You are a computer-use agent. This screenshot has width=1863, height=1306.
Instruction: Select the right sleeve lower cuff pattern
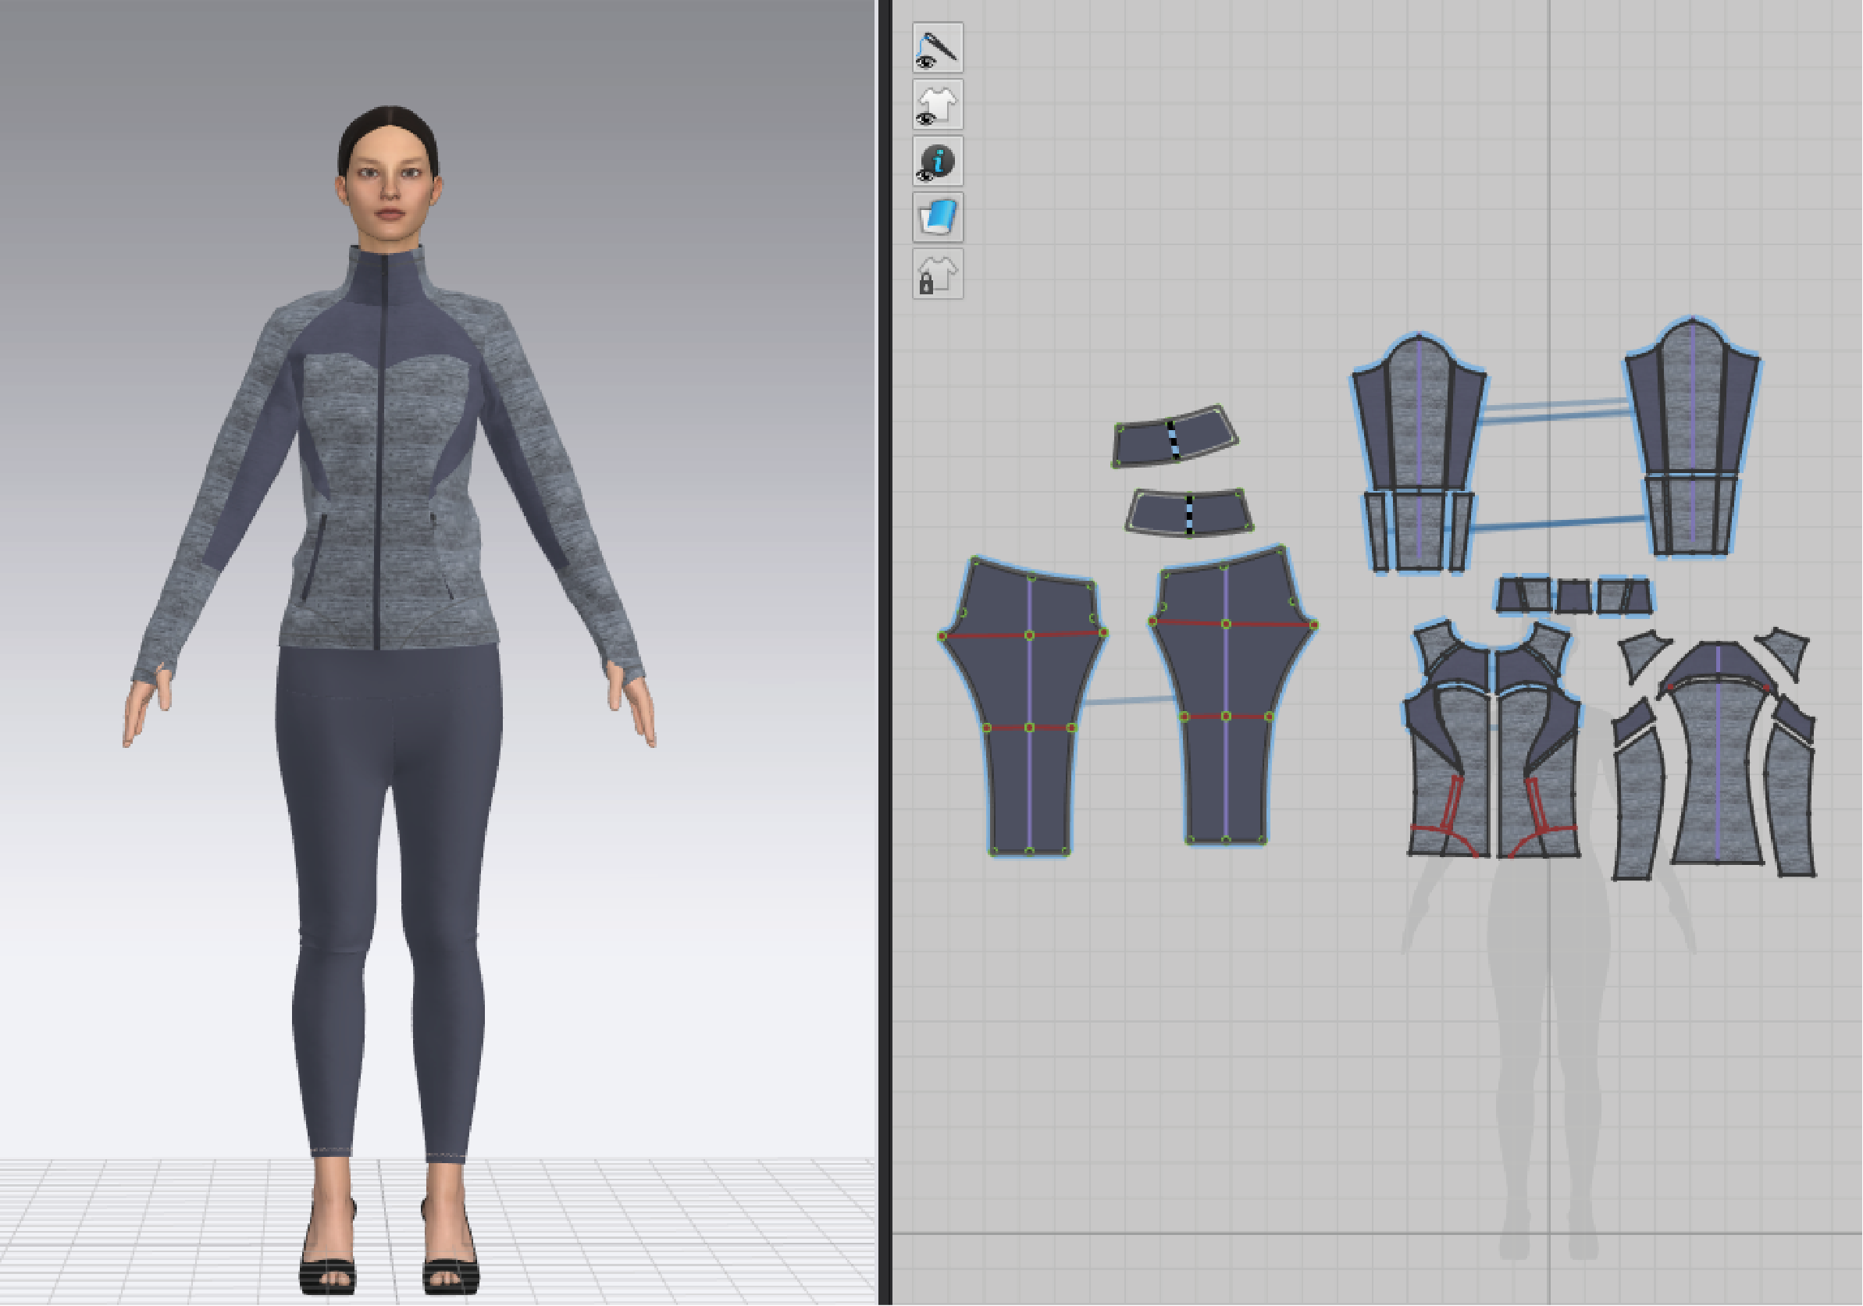coord(1693,516)
